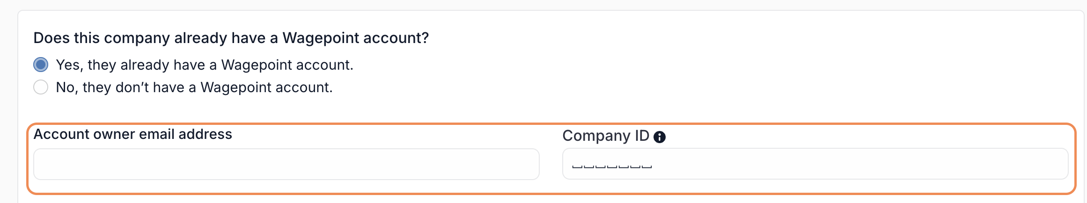The image size is (1087, 203).
Task: Click the 'Yes, they already have a Wagepoint account.' label
Action: [x=205, y=65]
